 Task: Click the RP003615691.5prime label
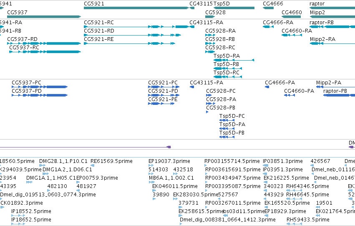click(233, 170)
